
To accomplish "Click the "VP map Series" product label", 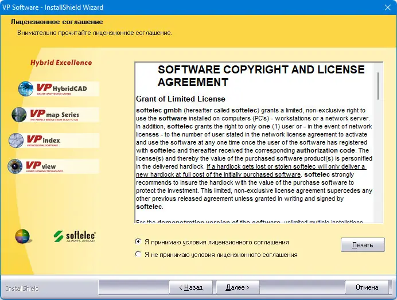I will click(x=55, y=114).
